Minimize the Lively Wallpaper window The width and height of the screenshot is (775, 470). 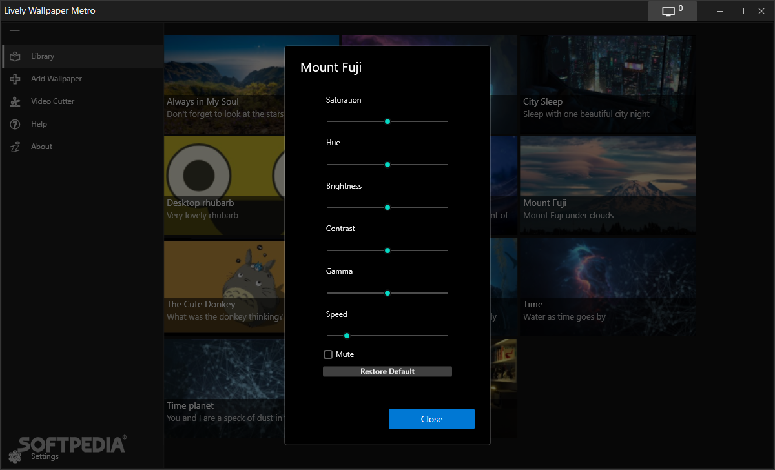[719, 11]
